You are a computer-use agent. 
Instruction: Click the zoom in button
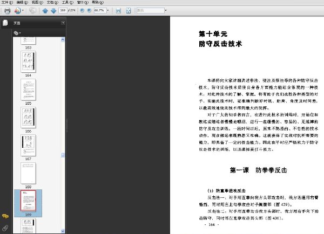coord(89,10)
